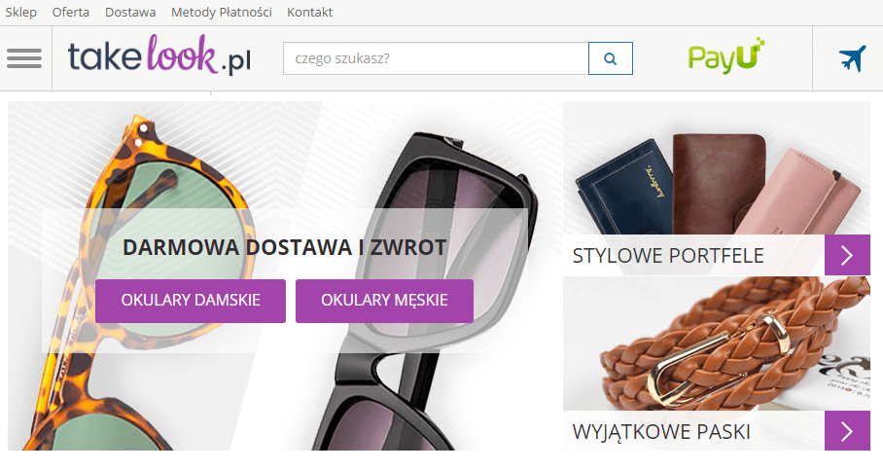Click the Darmowa Dostawa i Zwrot heading
Screen dimensions: 883x470
pos(284,247)
